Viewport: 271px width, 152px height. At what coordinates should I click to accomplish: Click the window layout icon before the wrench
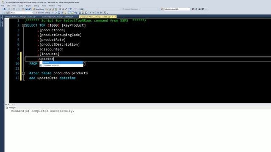pyautogui.click(x=193, y=9)
